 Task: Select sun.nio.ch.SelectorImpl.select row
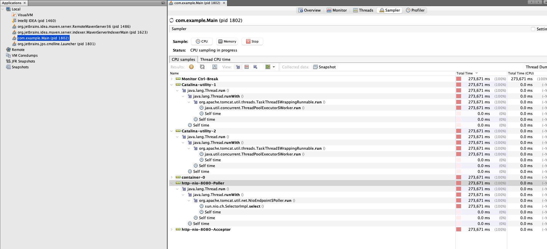pyautogui.click(x=312, y=206)
